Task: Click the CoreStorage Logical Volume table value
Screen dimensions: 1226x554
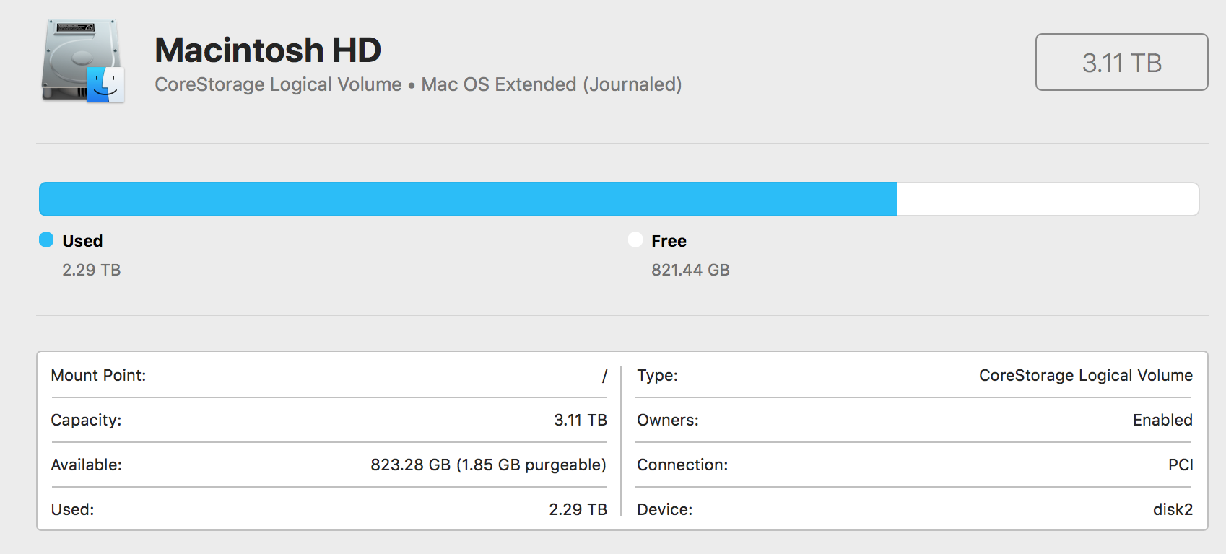Action: (x=1086, y=375)
